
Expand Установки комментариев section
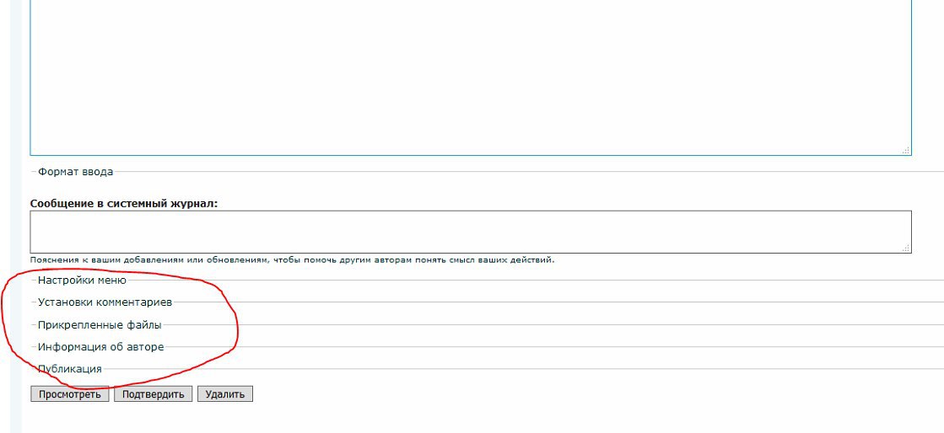pyautogui.click(x=105, y=302)
